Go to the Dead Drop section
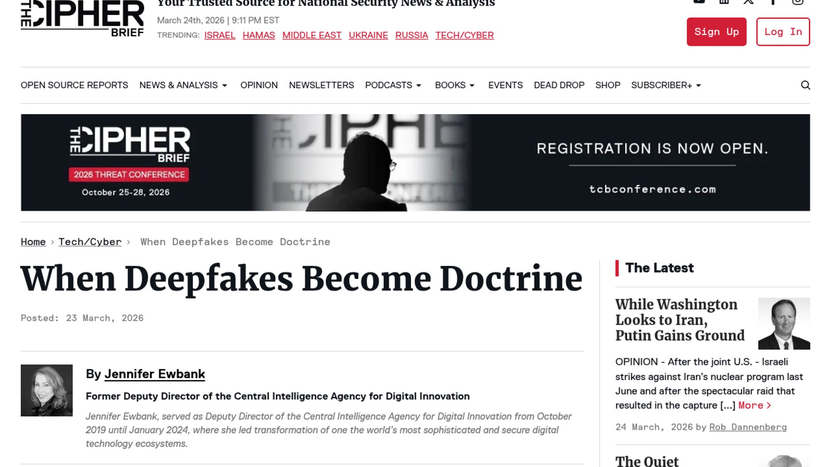The width and height of the screenshot is (831, 467). [559, 85]
